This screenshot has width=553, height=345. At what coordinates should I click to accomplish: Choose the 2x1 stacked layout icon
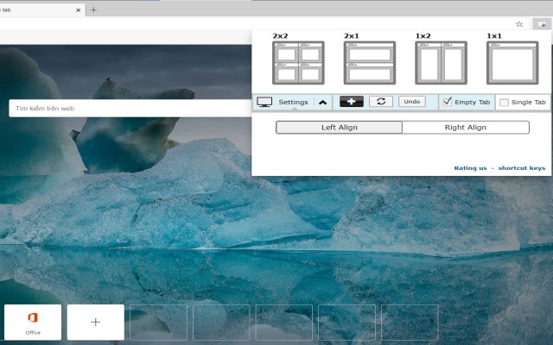click(370, 63)
